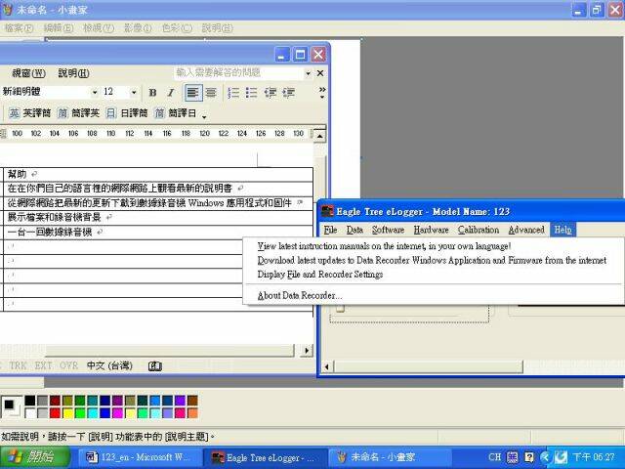This screenshot has width=625, height=469.
Task: Toggle Italic formatting in Word toolbar
Action: [x=171, y=93]
